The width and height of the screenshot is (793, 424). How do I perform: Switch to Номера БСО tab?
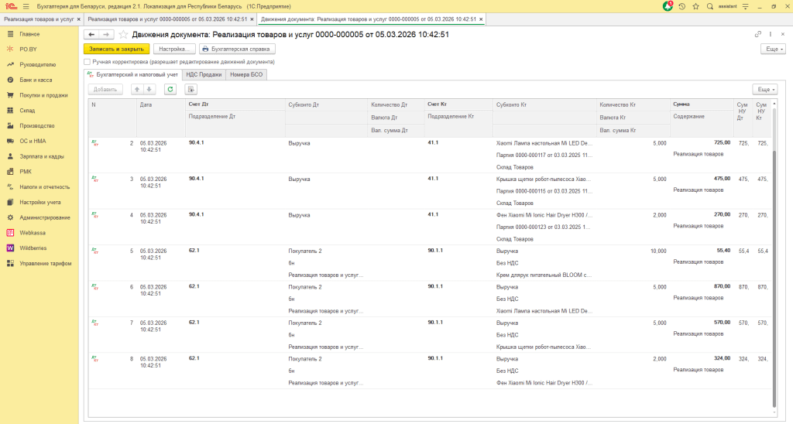pos(246,74)
